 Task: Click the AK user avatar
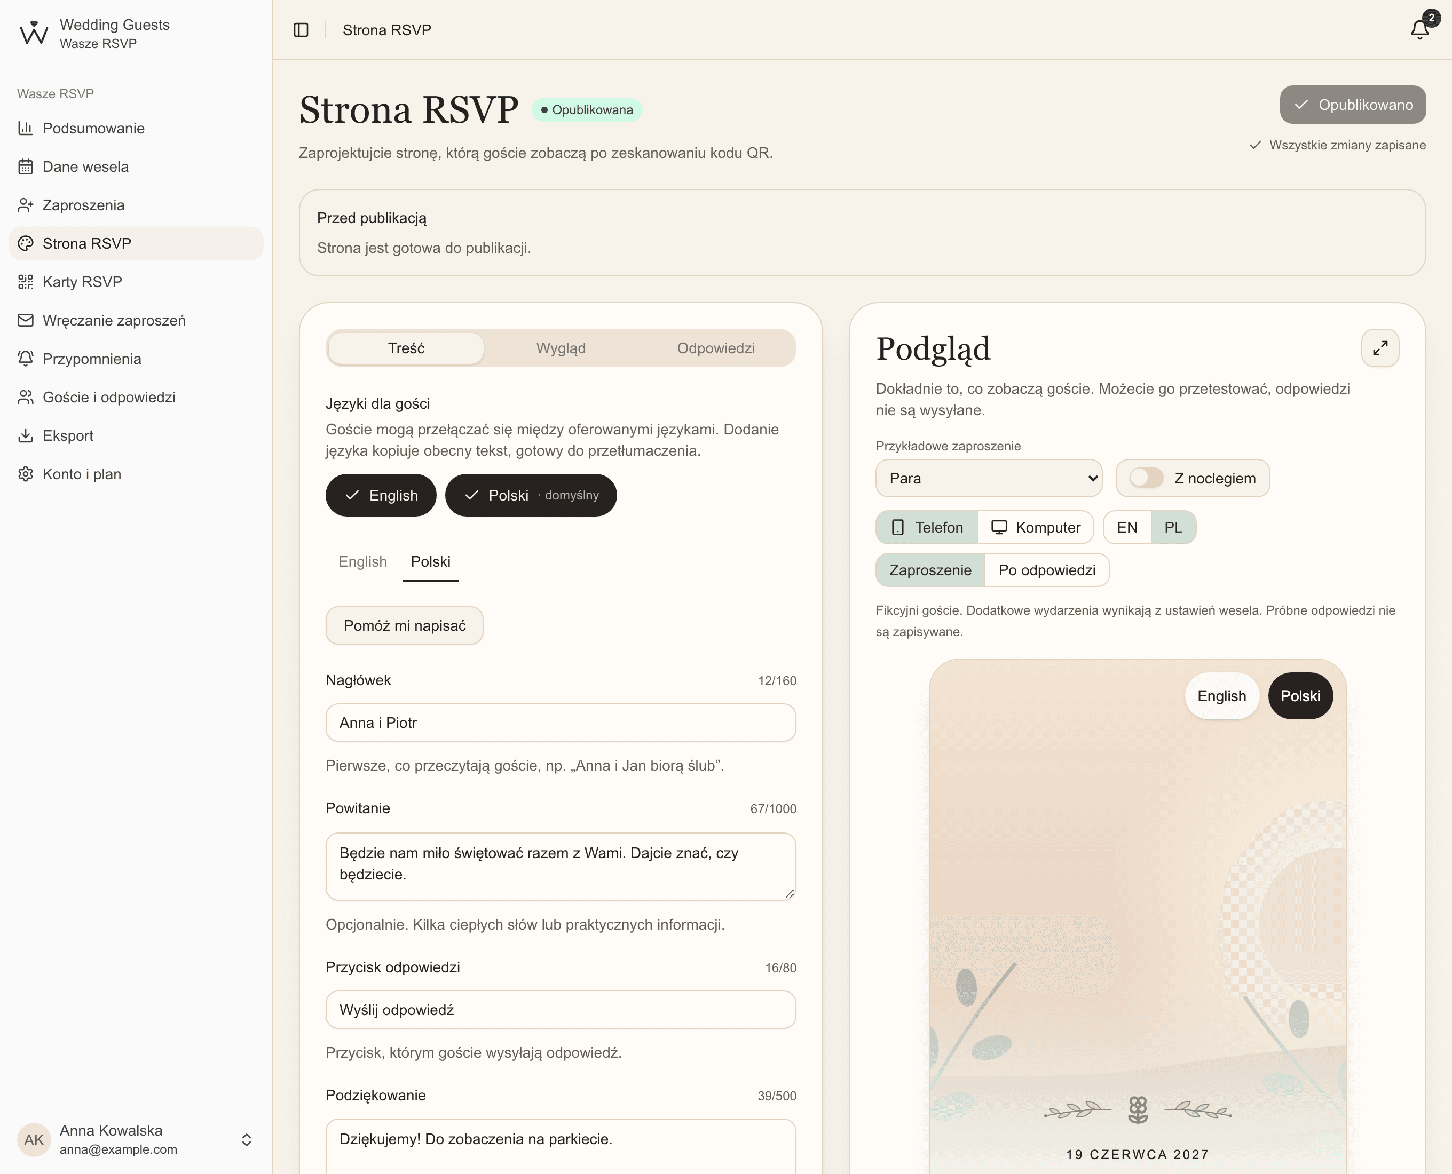34,1139
